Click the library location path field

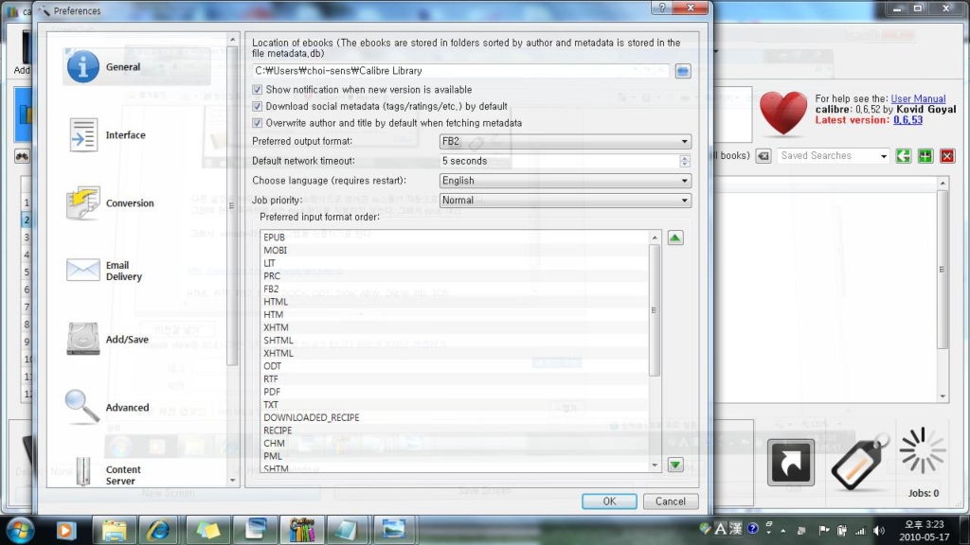(x=461, y=71)
